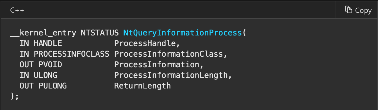Click the PULONG type text
378x110 pixels.
coord(53,86)
